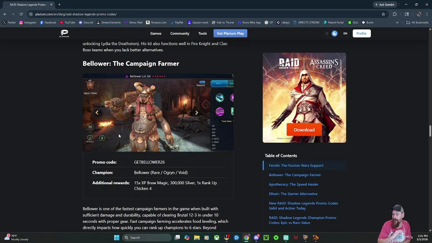This screenshot has height=243, width=432.
Task: Open the GP bookmark
Action: tap(269, 23)
